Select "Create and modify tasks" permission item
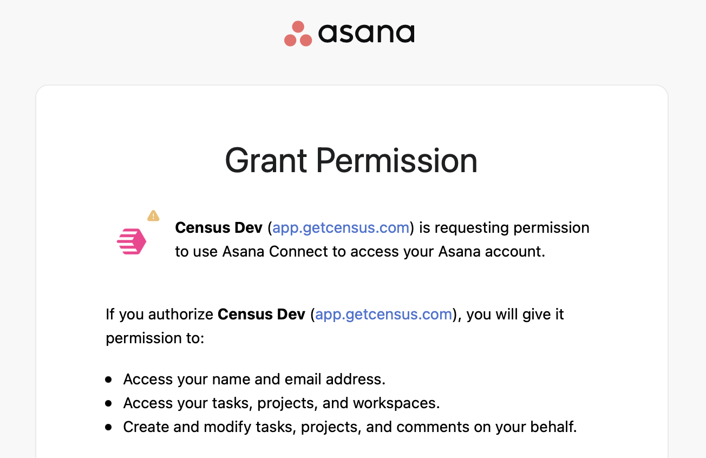This screenshot has height=458, width=706. pyautogui.click(x=350, y=427)
